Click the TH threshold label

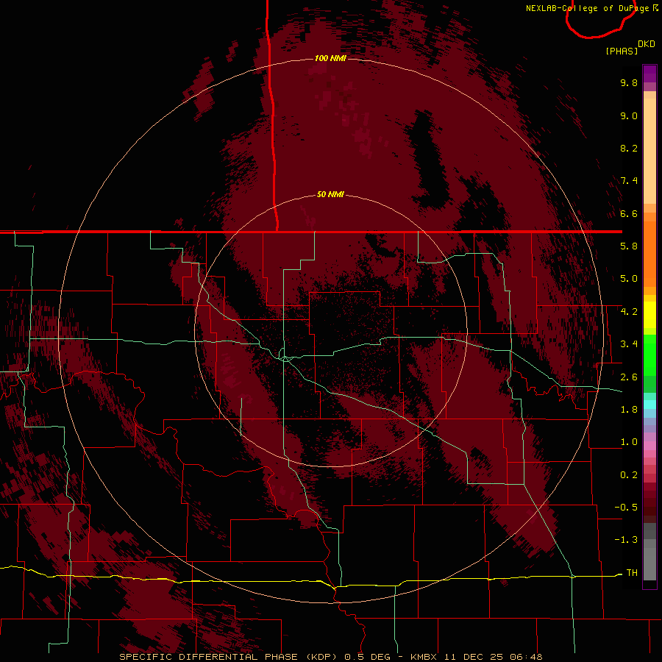coord(632,573)
